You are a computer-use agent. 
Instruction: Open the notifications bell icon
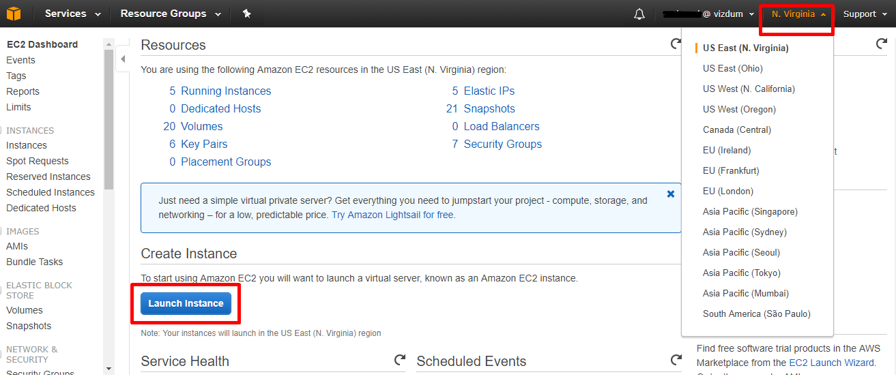point(639,14)
